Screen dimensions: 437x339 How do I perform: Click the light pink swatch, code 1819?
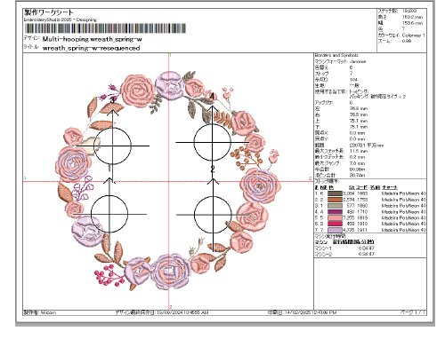coord(335,217)
